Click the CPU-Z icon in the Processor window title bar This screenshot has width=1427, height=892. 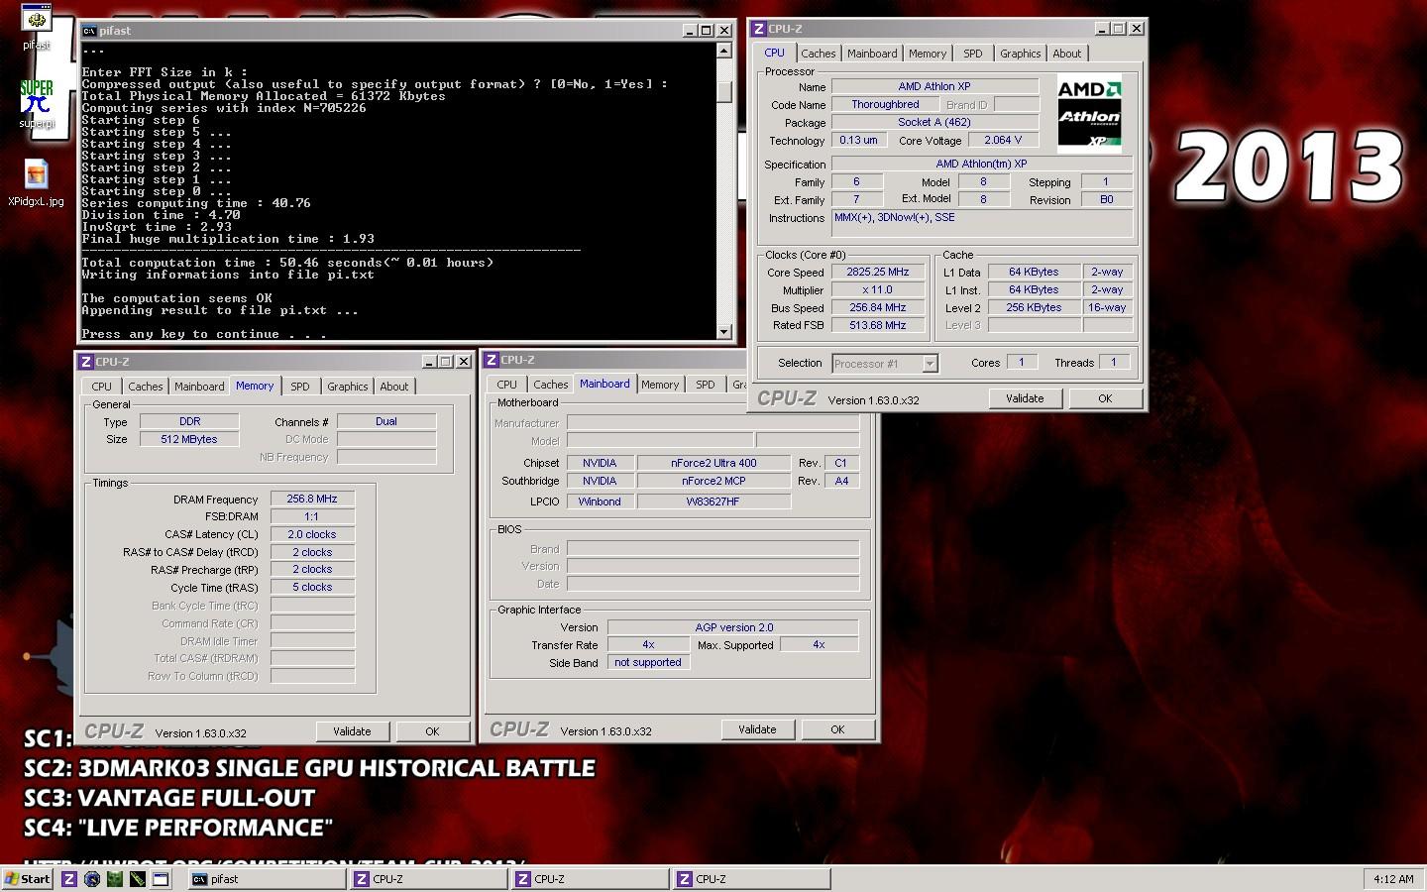(758, 29)
